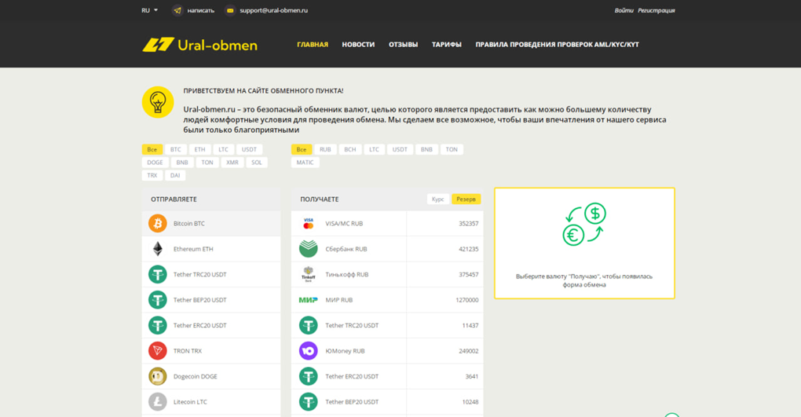Choose the VISA/MC RUB card icon
This screenshot has width=801, height=417.
click(309, 223)
